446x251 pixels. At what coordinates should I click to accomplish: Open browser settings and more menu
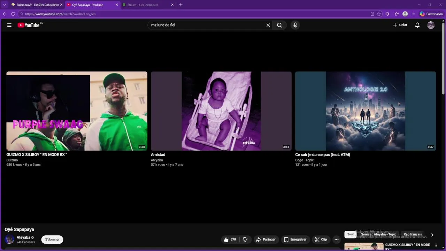[x=414, y=14]
